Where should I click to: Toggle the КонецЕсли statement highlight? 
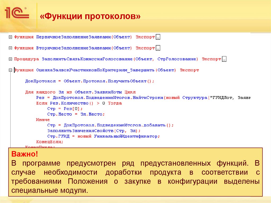point(49,141)
